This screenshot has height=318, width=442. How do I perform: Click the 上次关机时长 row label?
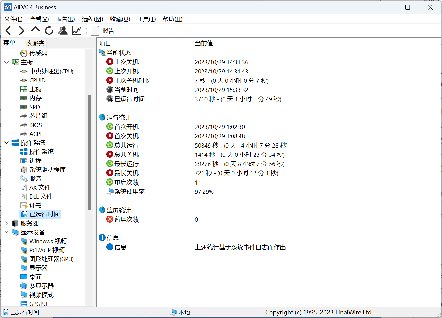pyautogui.click(x=133, y=80)
